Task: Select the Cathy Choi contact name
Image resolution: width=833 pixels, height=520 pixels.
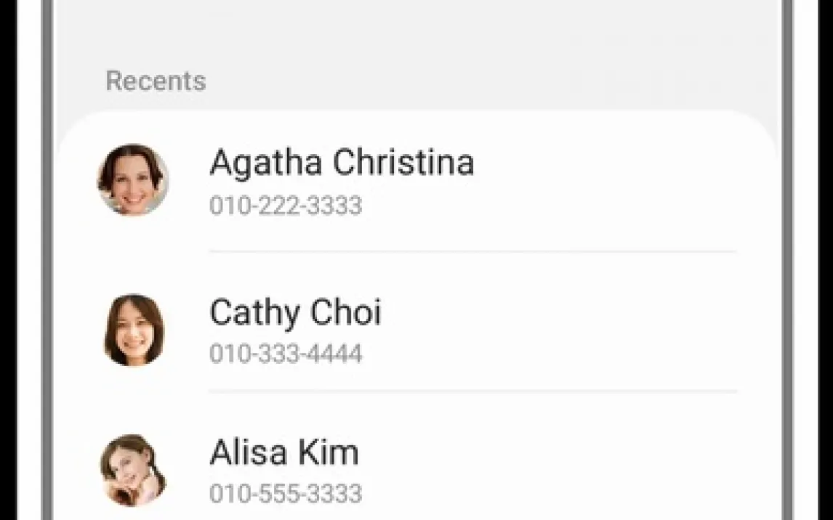Action: 295,312
